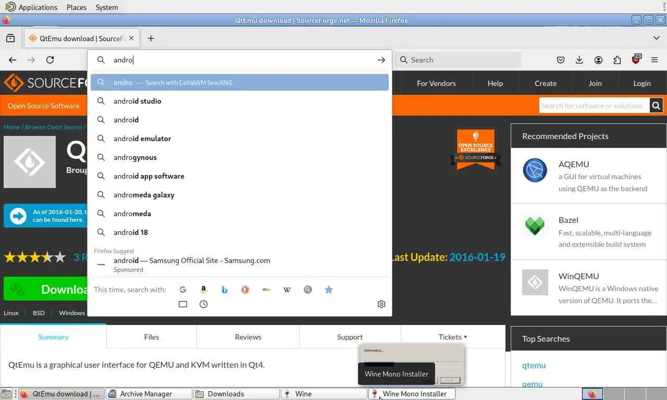Switch to Archive Manager in taskbar
Screen dimensions: 667x400
(149, 394)
